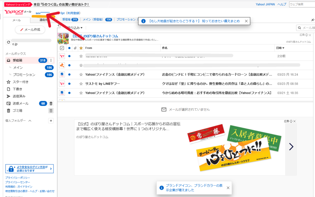The height and width of the screenshot is (197, 315).
Task: Open the プロモーション folder in the sidebar
Action: (24, 75)
